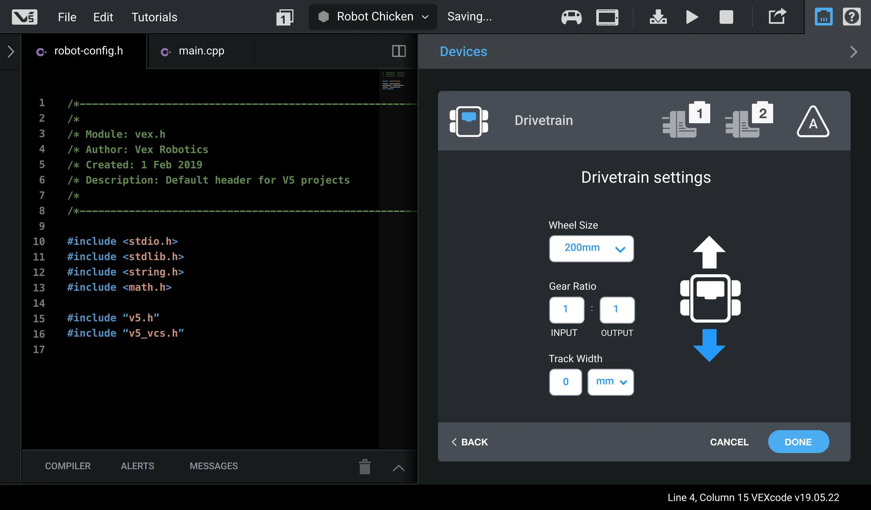Toggle drivetrain direction with blue down arrow

(709, 345)
